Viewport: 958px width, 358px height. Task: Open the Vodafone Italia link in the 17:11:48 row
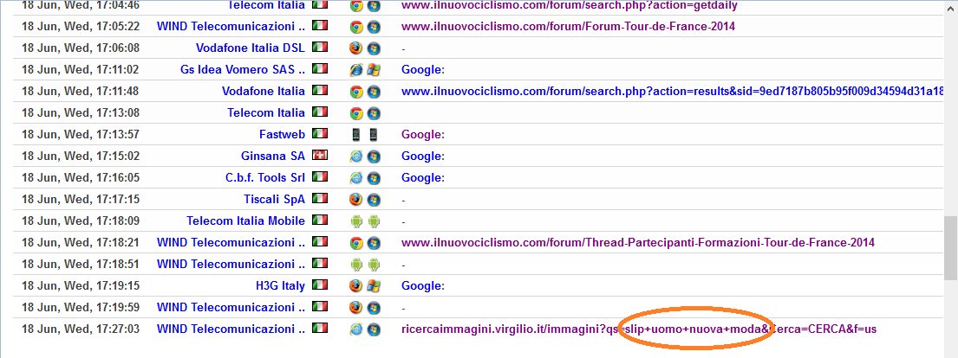tap(264, 92)
